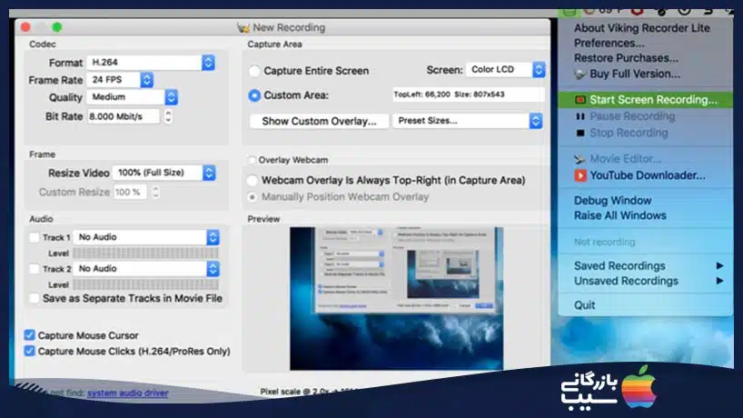This screenshot has width=743, height=418.
Task: Select the Custom Area radio button
Action: click(x=254, y=95)
